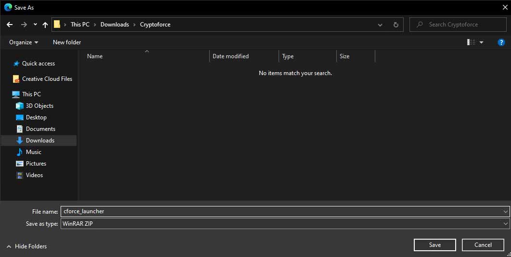Open 3D Objects in sidebar
This screenshot has height=257, width=511.
tap(39, 106)
